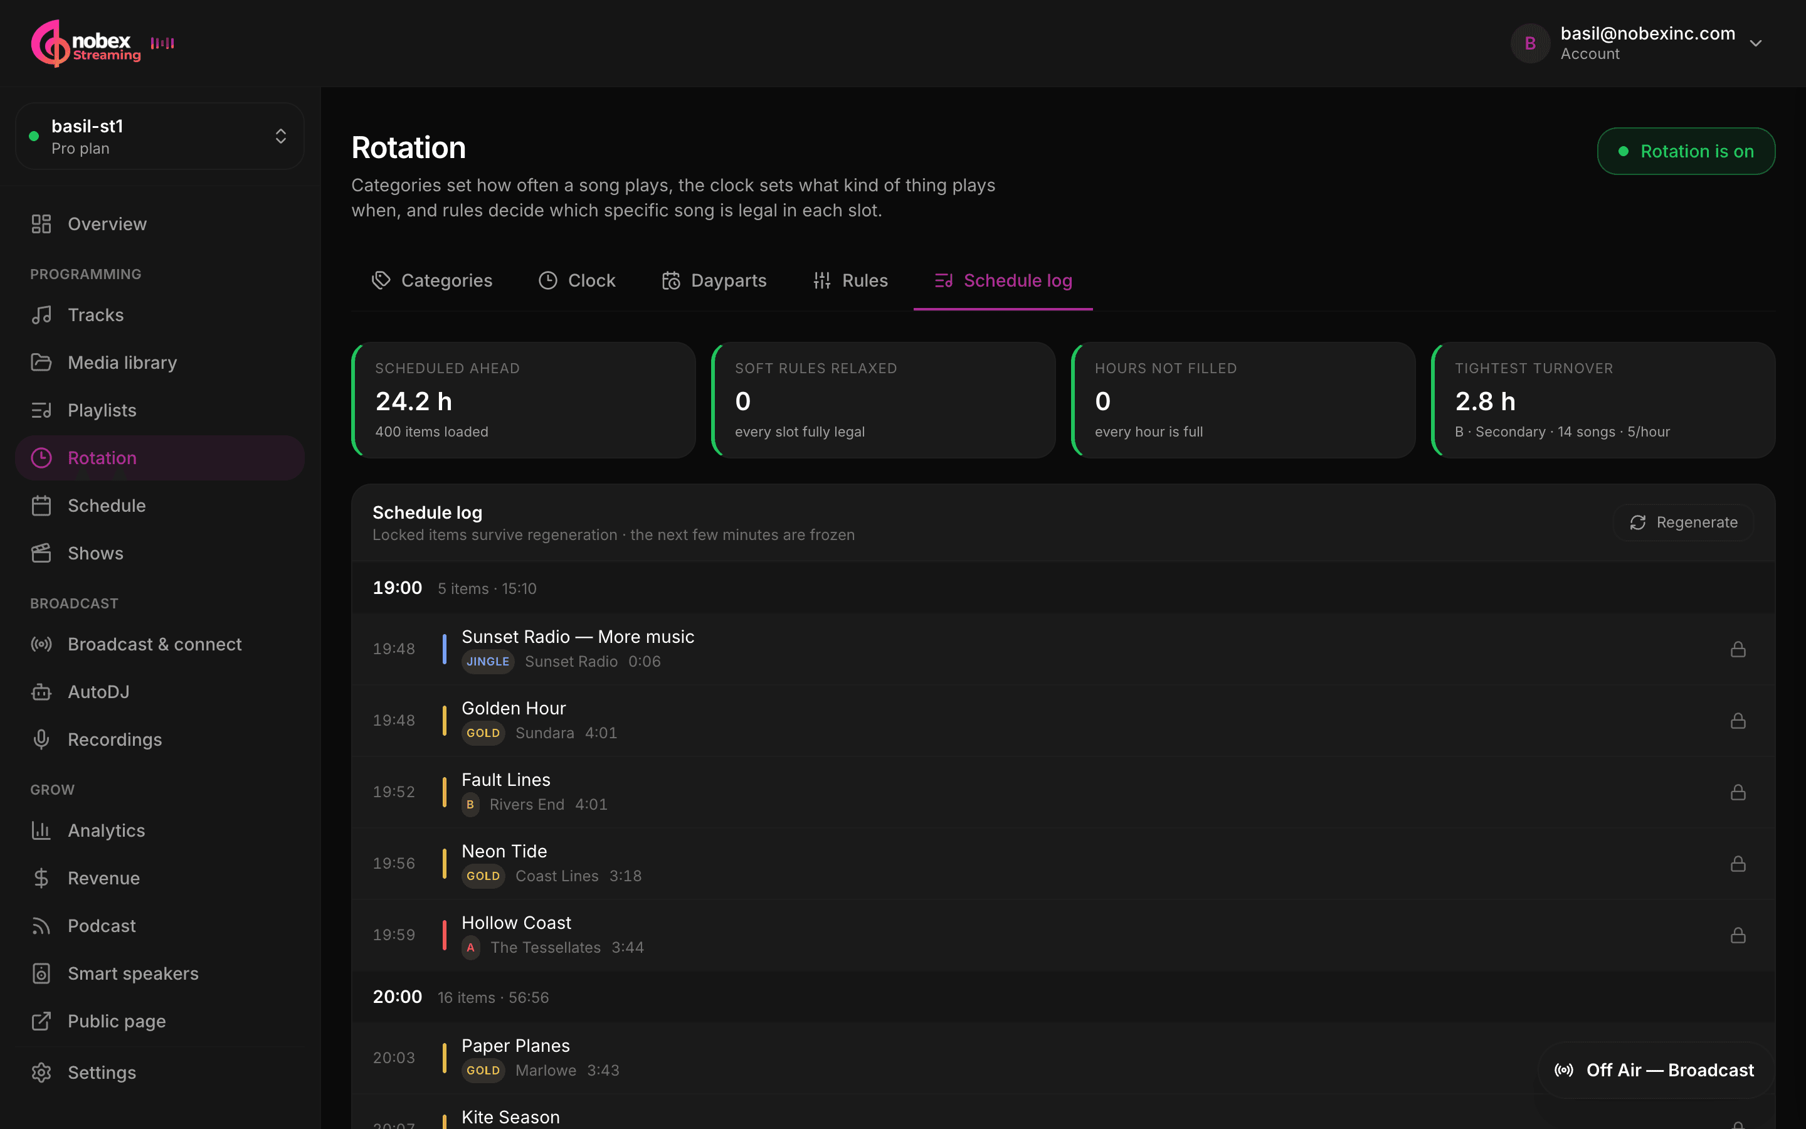Viewport: 1806px width, 1129px height.
Task: Expand the account menu chevron
Action: [1756, 43]
